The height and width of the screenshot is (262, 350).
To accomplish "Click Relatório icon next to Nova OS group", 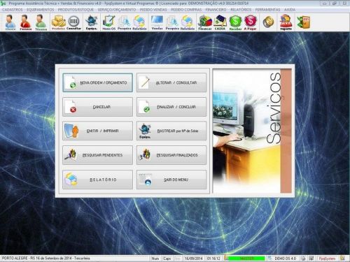I will point(139,22).
